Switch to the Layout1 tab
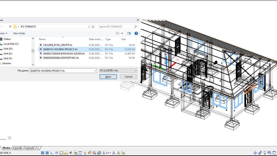Image resolution: width=277 pixels, height=156 pixels. pos(17,148)
